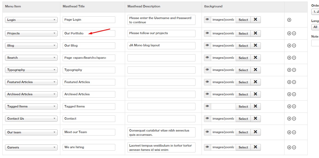Screen dimensions: 319x158
Task: Clear background image for Login row
Action: pyautogui.click(x=256, y=20)
